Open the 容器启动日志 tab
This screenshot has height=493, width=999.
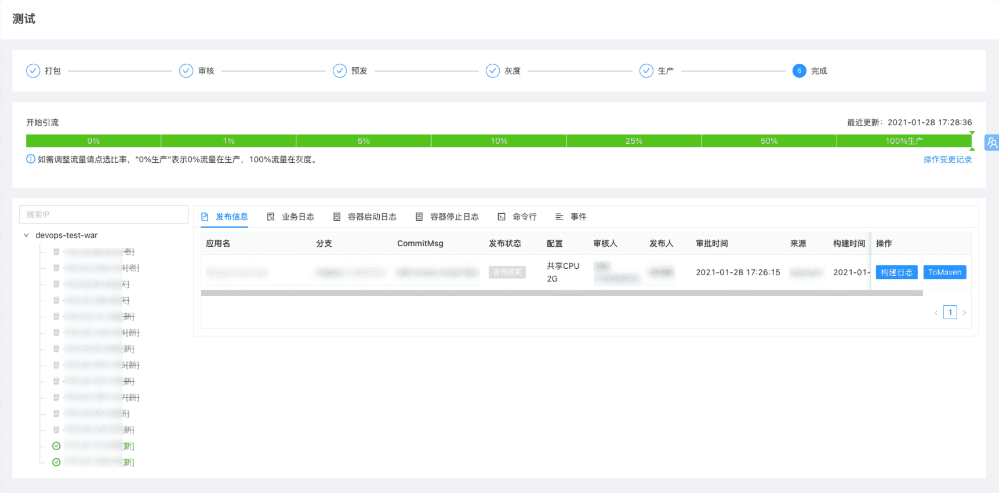tap(365, 217)
